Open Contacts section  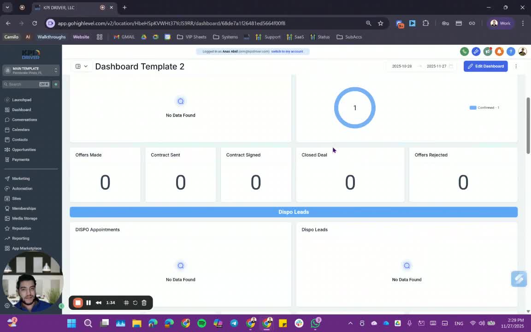20,140
